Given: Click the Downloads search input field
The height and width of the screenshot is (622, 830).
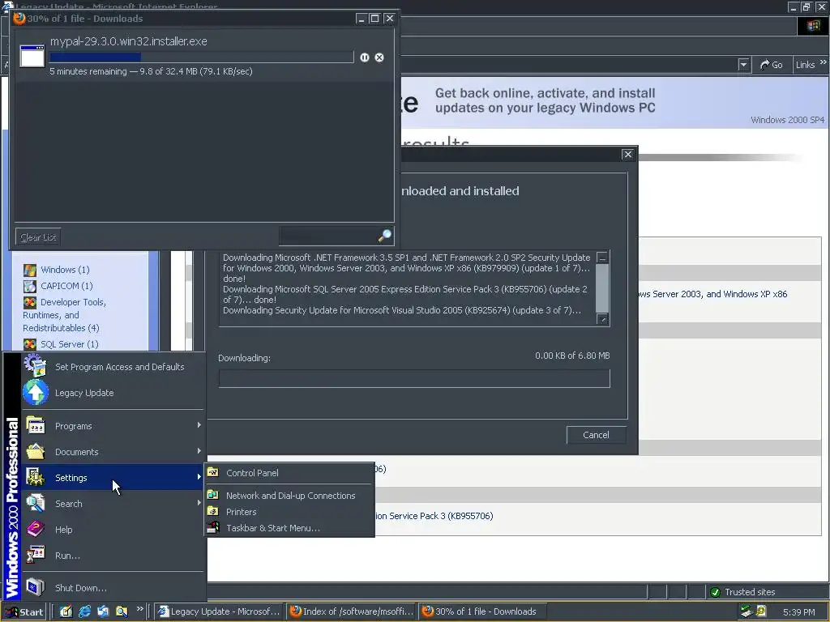Looking at the screenshot, I should [328, 236].
